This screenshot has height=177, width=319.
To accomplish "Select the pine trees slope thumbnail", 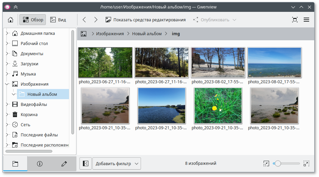I will pos(161,63).
